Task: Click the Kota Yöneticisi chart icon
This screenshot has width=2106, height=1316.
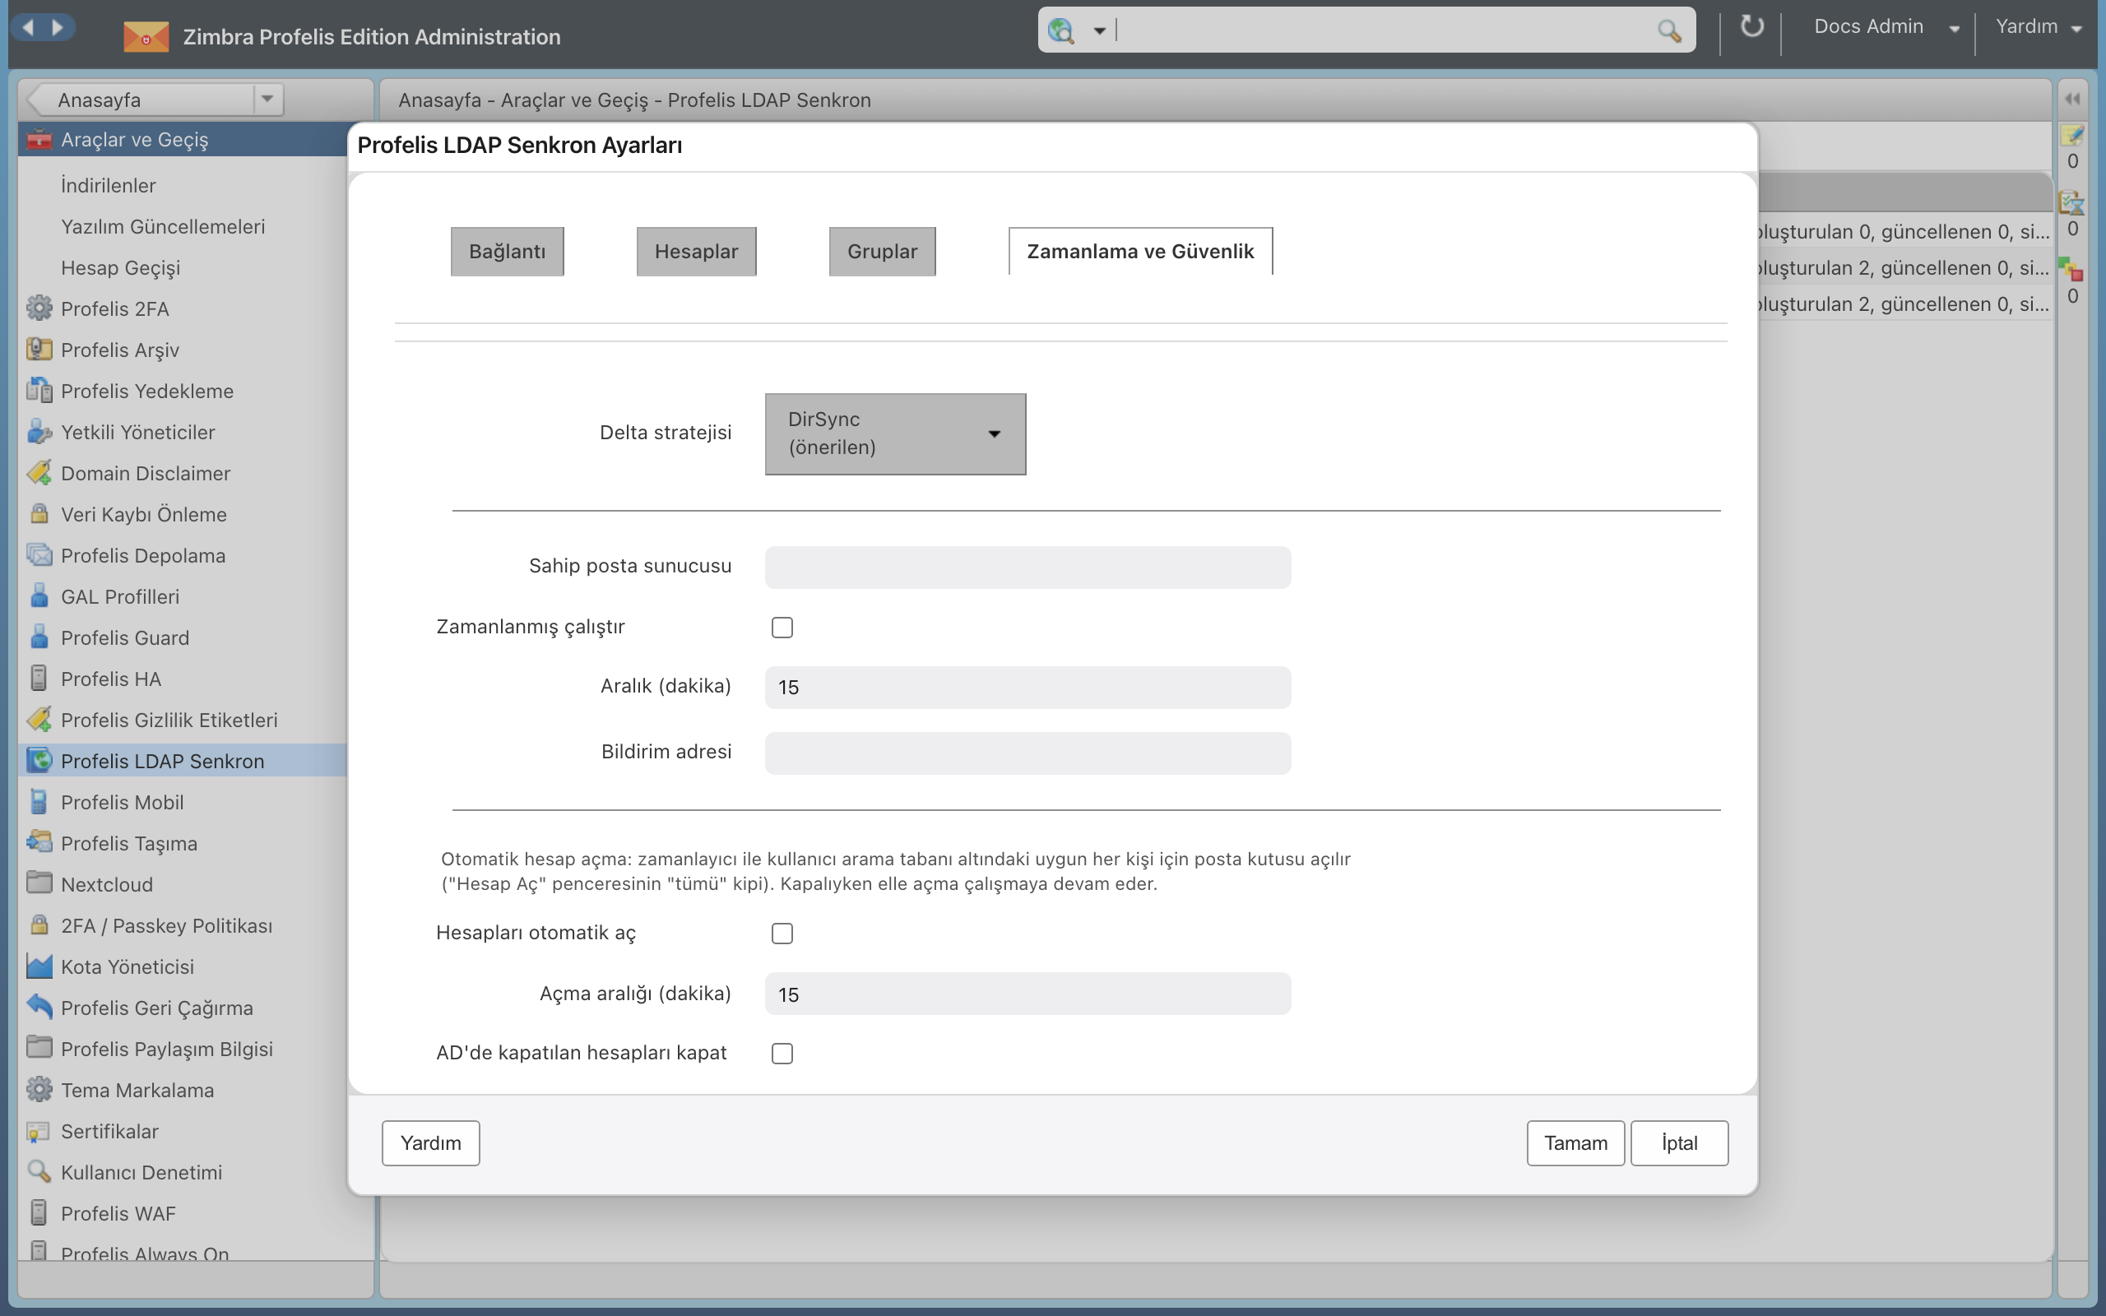Action: tap(39, 966)
